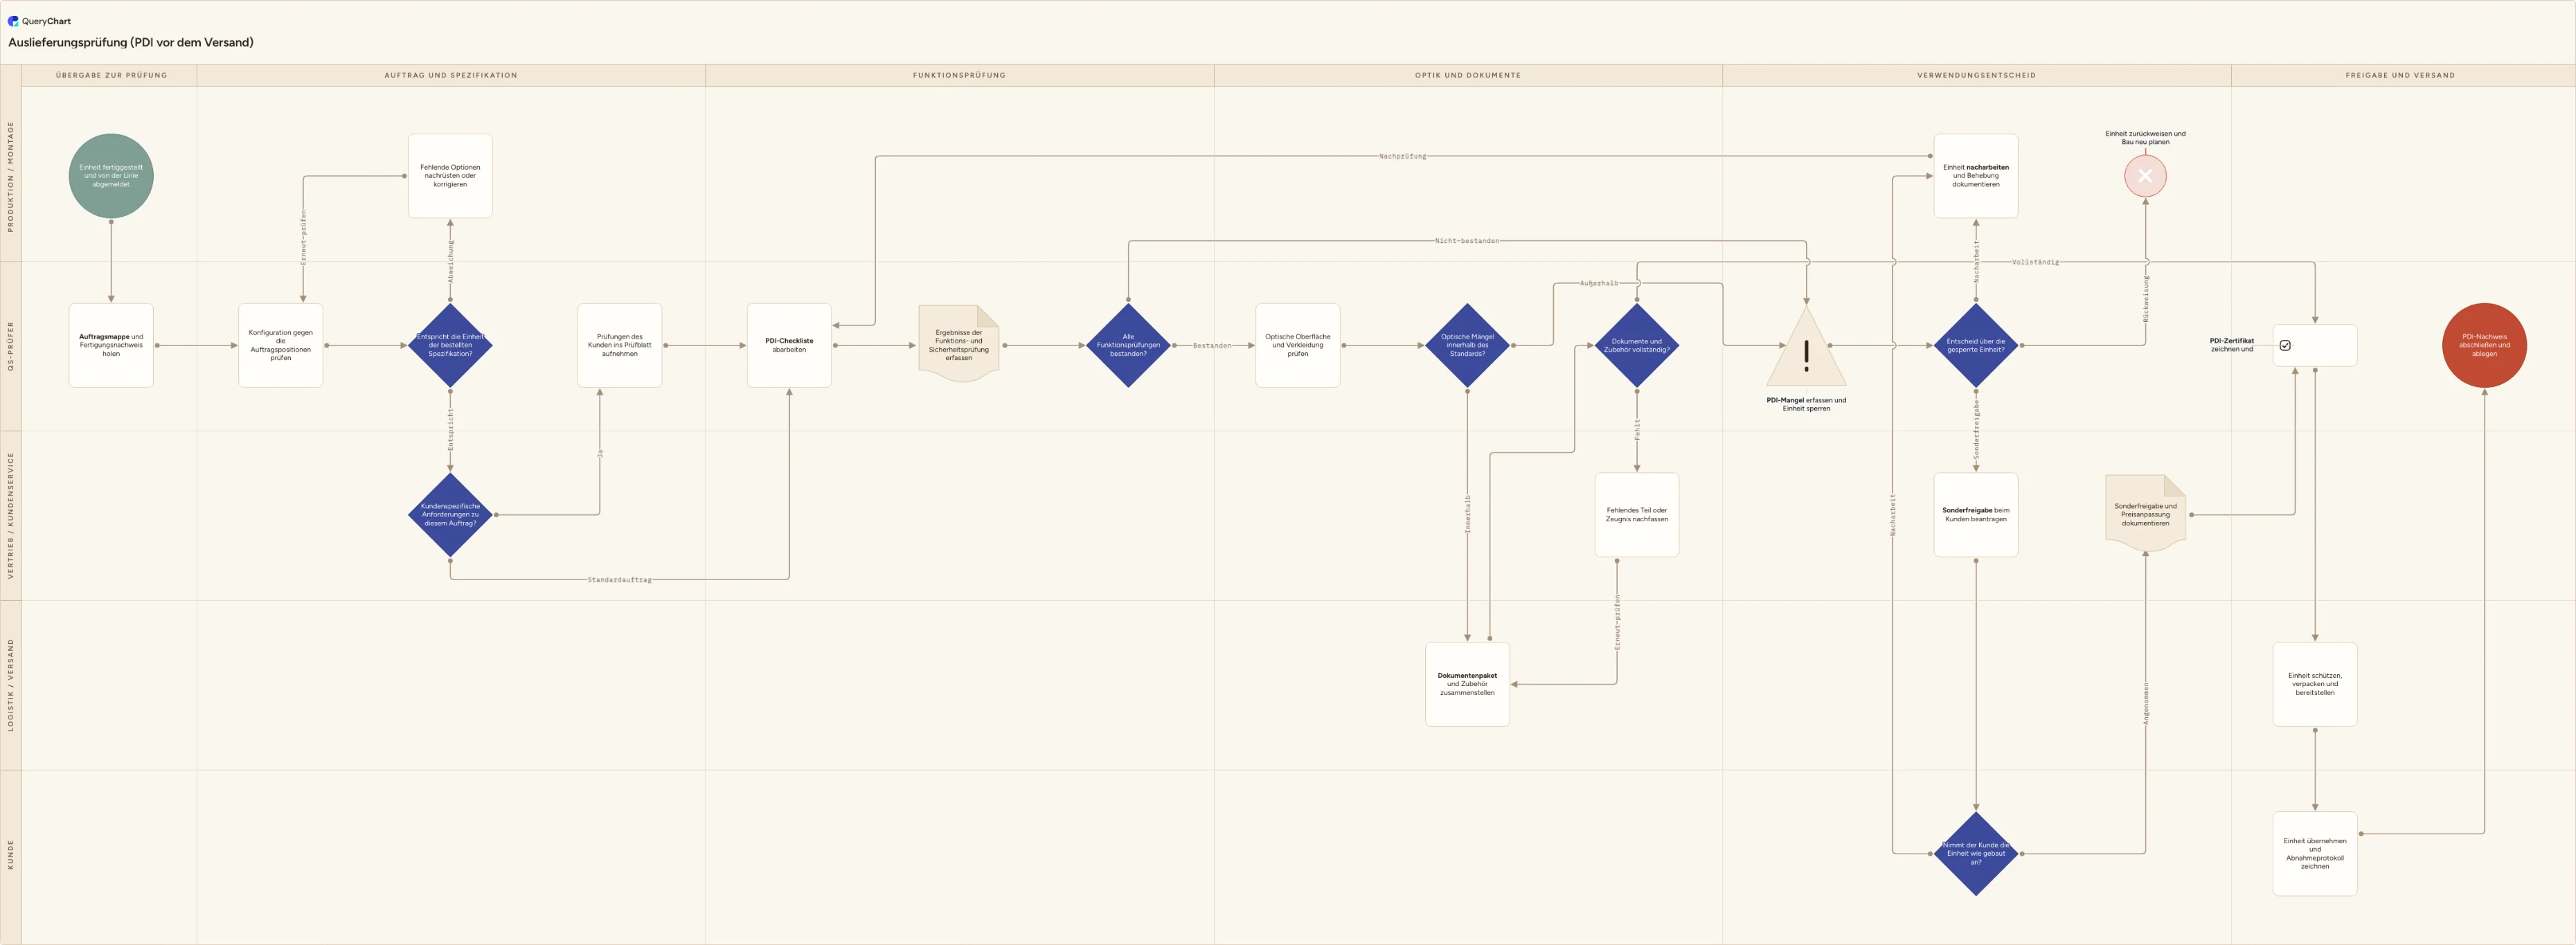
Task: Click the QS-Prüfer swimlane label
Action: 11,346
